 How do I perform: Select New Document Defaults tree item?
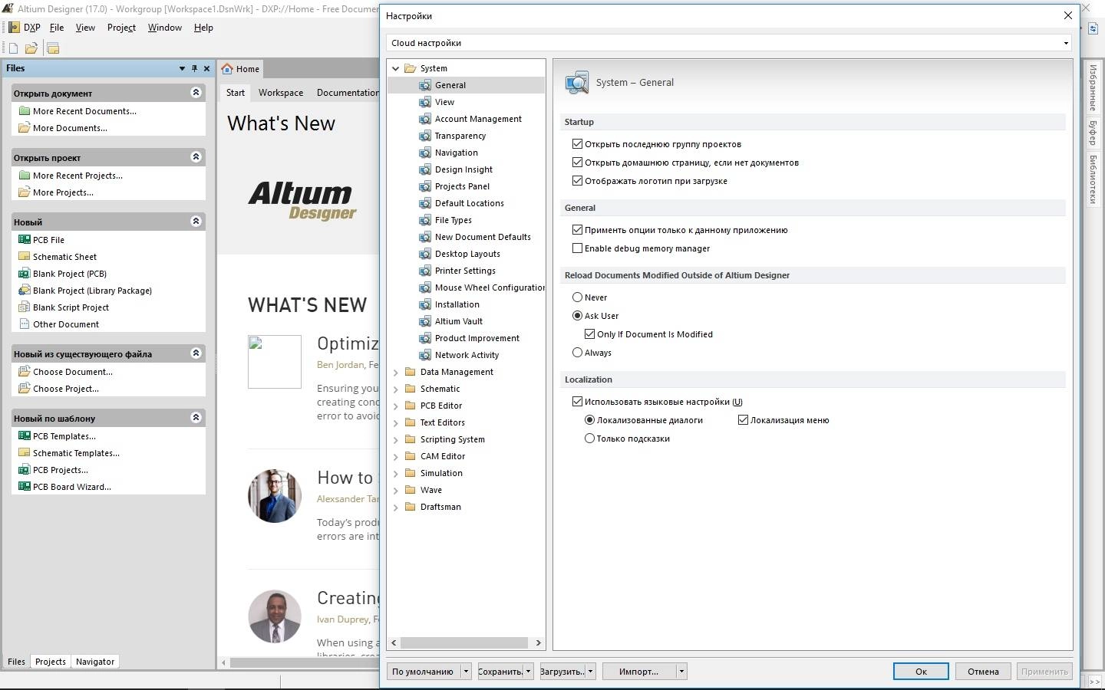[483, 237]
